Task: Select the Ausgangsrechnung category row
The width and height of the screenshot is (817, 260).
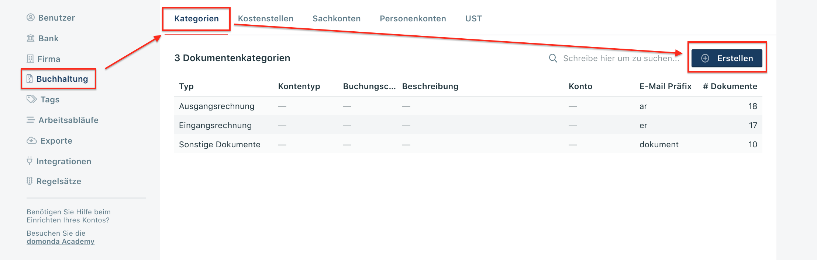Action: [216, 106]
